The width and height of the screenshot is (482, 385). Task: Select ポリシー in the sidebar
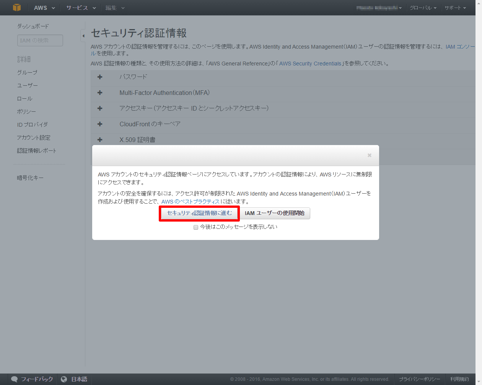click(26, 111)
